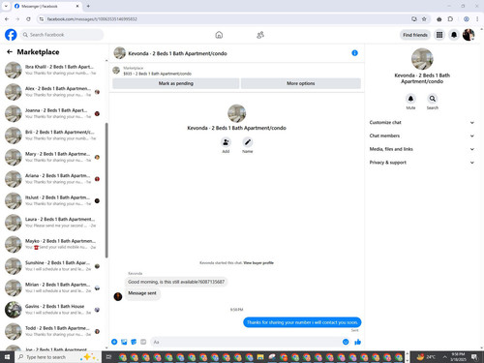Select the Messenger browser tab
Viewport: 484px width, 363px height.
coord(46,6)
